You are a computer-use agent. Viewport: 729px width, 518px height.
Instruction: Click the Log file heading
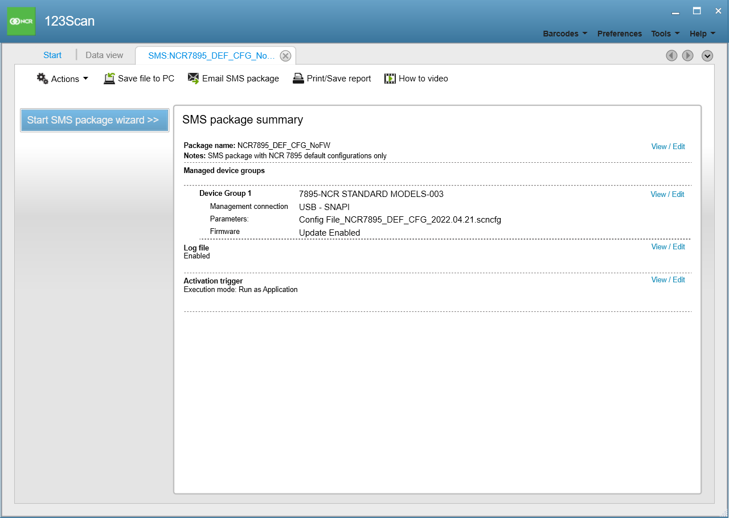[196, 248]
